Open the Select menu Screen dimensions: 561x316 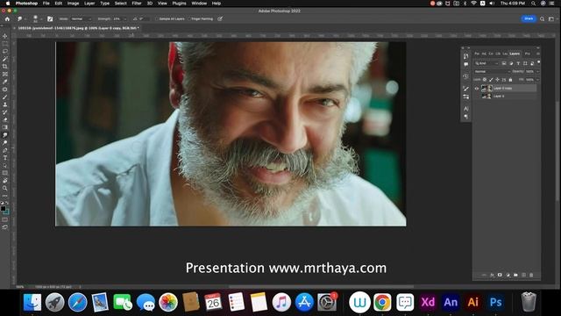point(121,4)
